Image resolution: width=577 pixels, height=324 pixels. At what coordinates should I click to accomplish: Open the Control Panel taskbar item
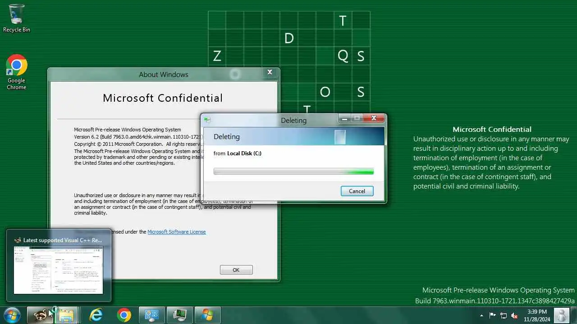152,315
